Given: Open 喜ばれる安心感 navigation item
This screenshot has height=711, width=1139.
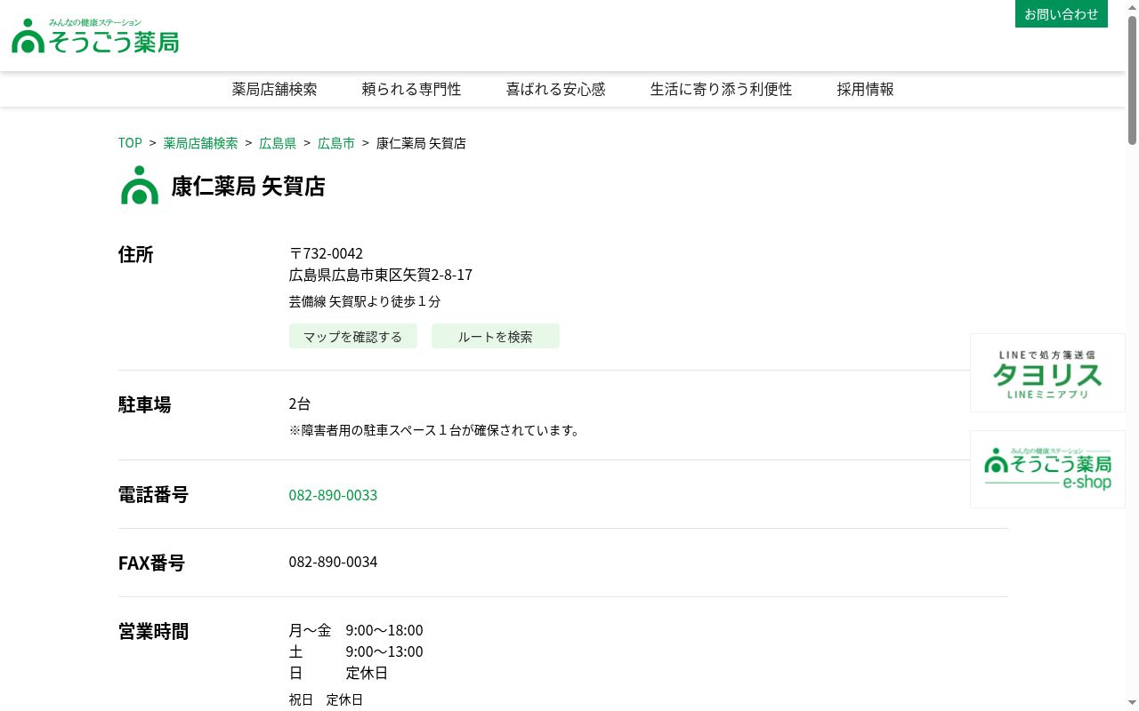Looking at the screenshot, I should 555,89.
